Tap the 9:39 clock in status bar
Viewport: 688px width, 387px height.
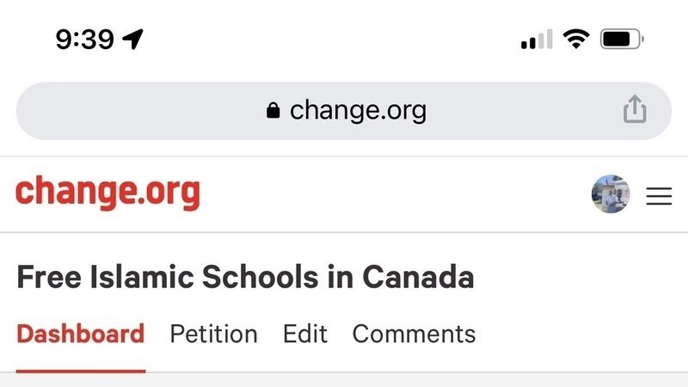(x=84, y=39)
